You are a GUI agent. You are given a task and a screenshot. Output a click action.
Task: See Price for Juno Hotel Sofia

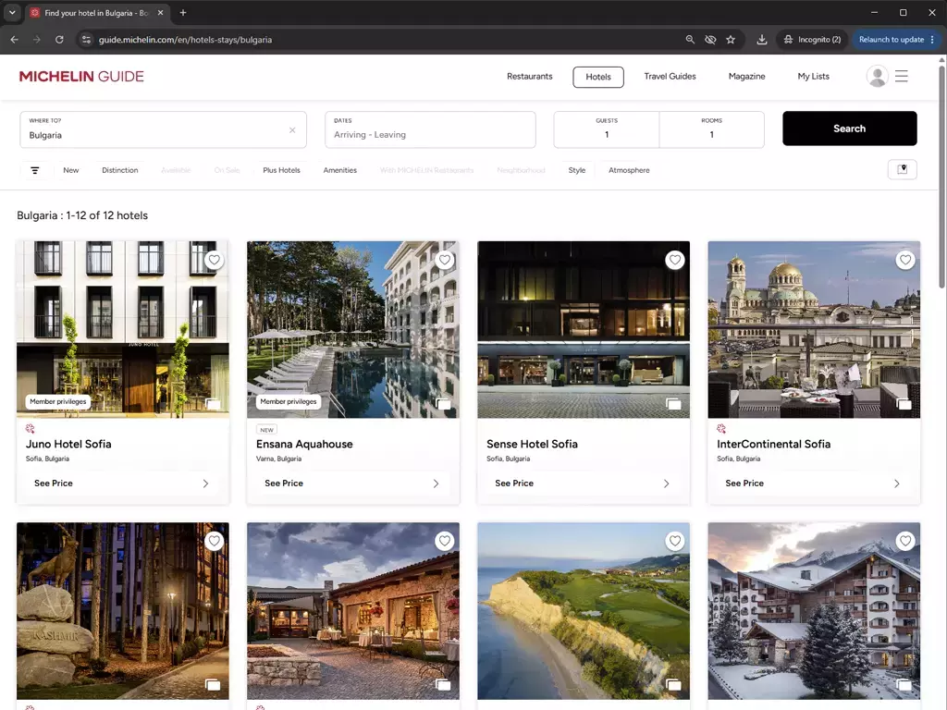123,484
